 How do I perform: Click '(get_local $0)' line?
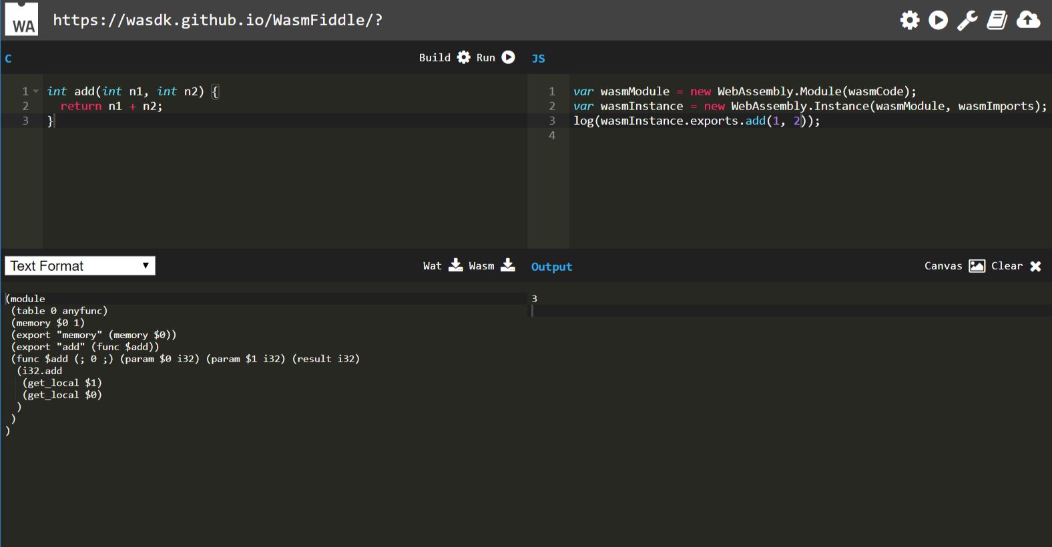(x=62, y=395)
